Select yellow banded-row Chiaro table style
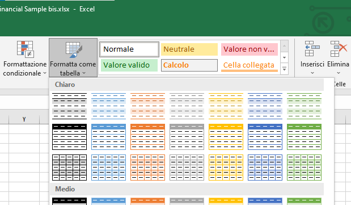 coord(226,106)
